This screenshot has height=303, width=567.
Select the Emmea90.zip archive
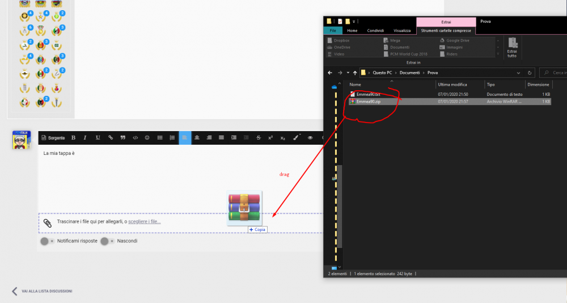click(x=450, y=102)
